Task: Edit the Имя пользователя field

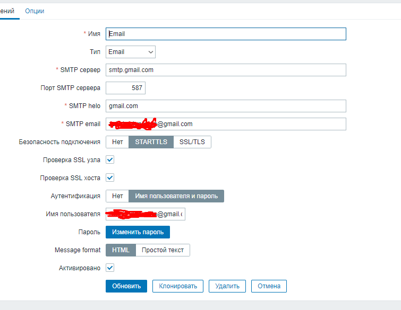Action: point(145,214)
